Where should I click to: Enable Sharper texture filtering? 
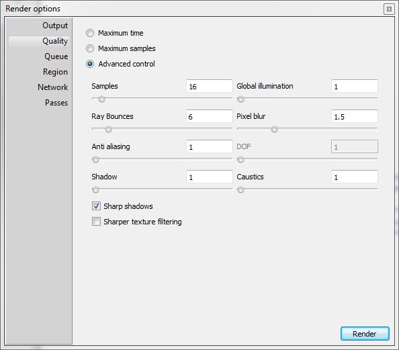tap(96, 222)
